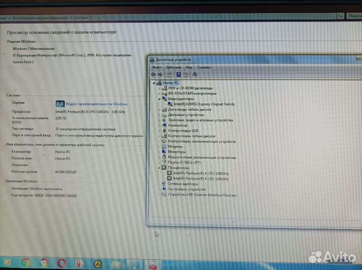362x270 pixels.
Task: Select the Home-PC root node
Action: click(x=171, y=83)
